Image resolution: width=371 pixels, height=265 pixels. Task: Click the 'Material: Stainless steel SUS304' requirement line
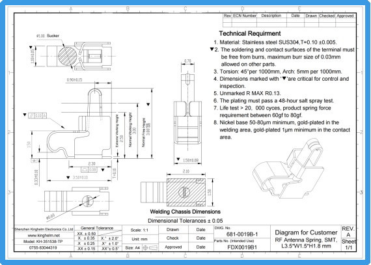click(275, 42)
